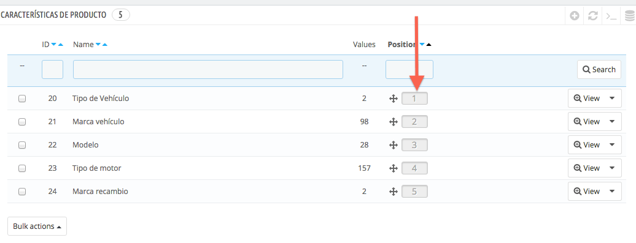
Task: Open the SQL query terminal icon
Action: pyautogui.click(x=611, y=16)
